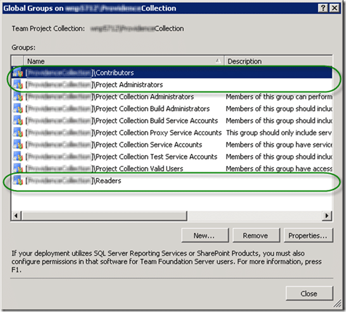This screenshot has width=346, height=312.
Task: Remove the selected group
Action: (x=256, y=236)
